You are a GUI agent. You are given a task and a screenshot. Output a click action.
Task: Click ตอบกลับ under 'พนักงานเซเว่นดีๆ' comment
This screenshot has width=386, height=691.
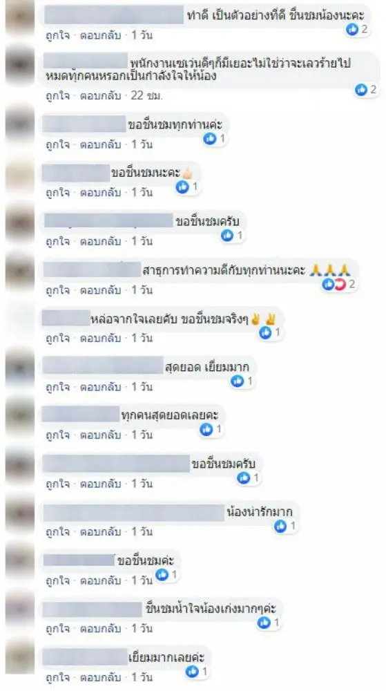pos(100,95)
